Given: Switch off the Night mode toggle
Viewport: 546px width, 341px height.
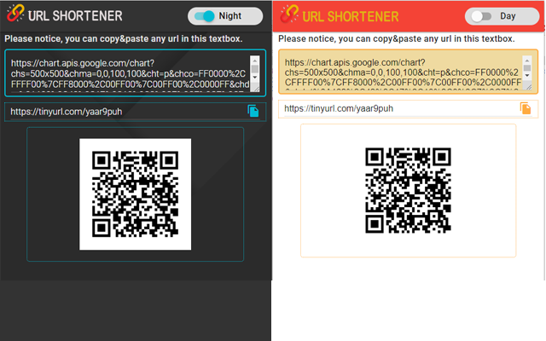Looking at the screenshot, I should point(205,16).
